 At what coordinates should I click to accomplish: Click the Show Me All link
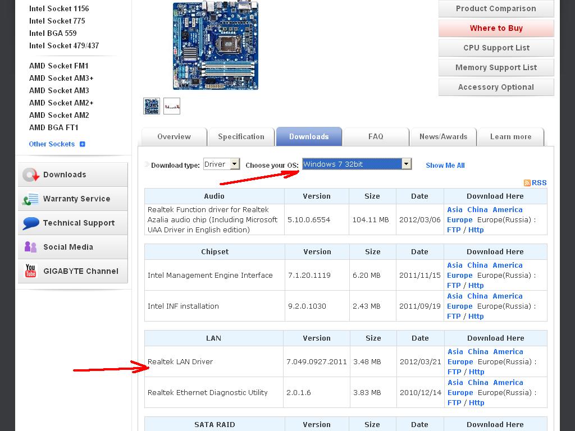click(445, 166)
